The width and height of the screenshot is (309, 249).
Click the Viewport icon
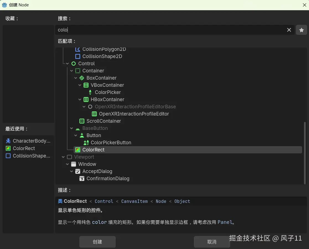pos(69,157)
